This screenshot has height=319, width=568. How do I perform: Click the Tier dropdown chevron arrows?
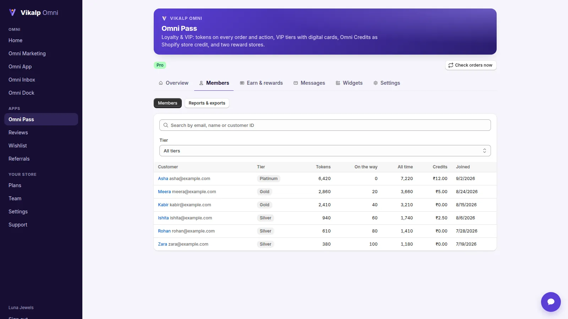pos(485,151)
